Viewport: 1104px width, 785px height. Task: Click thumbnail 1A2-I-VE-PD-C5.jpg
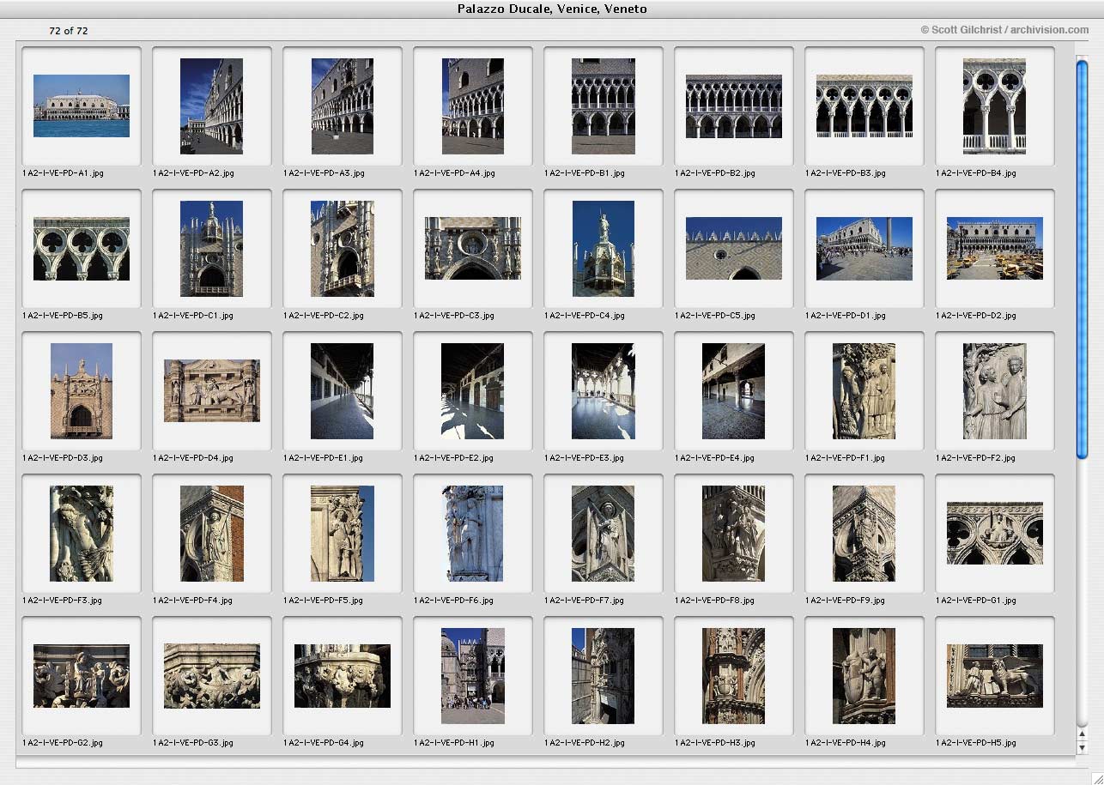(734, 249)
